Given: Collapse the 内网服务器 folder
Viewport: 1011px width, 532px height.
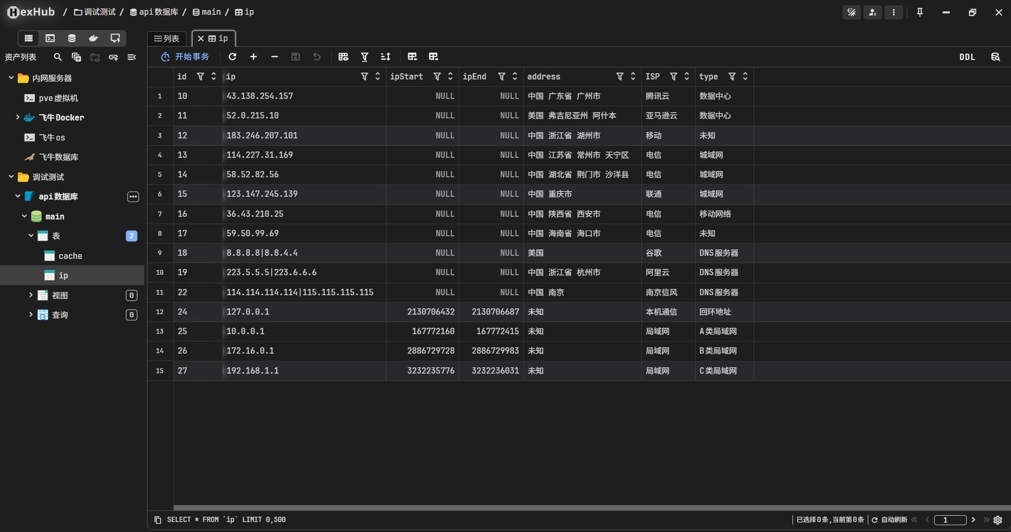Looking at the screenshot, I should click(x=11, y=78).
